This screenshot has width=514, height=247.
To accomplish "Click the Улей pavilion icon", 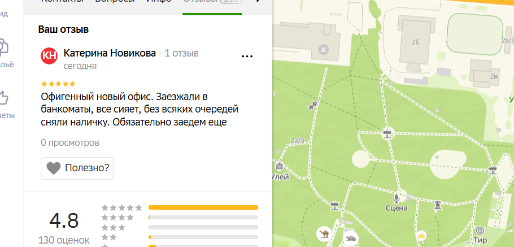I will click(x=279, y=166).
